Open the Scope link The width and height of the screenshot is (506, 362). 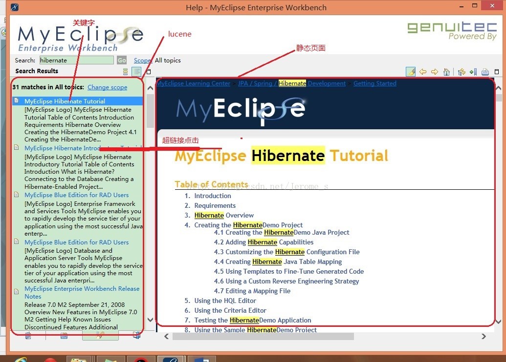142,60
